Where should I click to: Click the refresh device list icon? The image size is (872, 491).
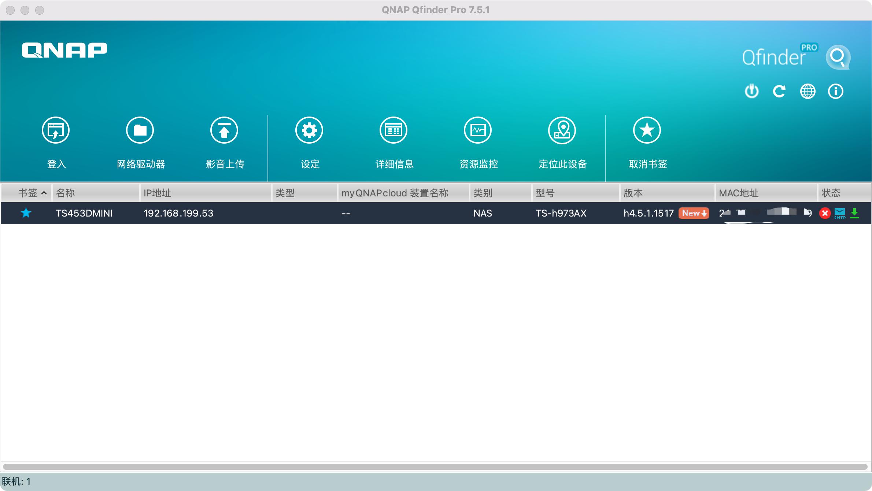click(780, 91)
